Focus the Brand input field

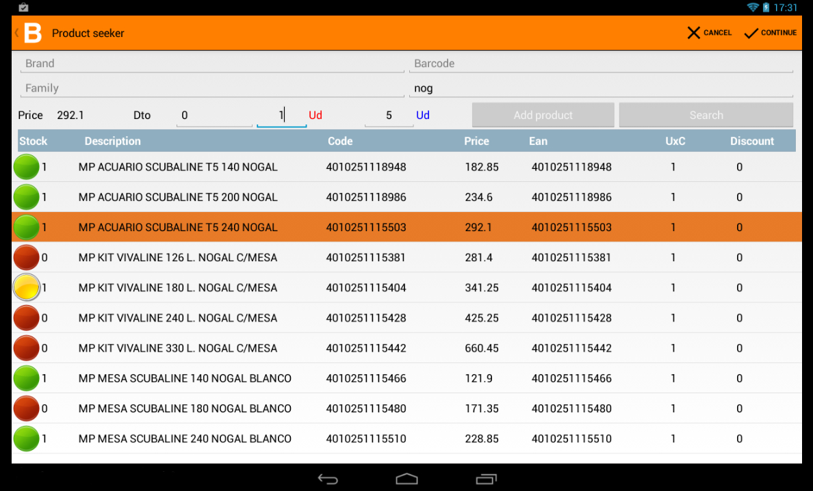[212, 64]
